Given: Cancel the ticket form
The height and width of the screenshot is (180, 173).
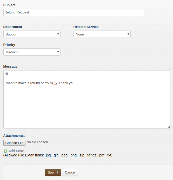Looking at the screenshot, I should (70, 172).
